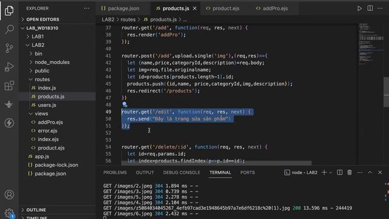The height and width of the screenshot is (219, 389).
Task: Open index.js in routes folder
Action: 57,88
